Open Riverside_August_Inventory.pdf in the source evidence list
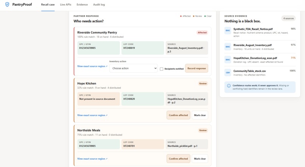The width and height of the screenshot is (305, 167). tap(260, 47)
